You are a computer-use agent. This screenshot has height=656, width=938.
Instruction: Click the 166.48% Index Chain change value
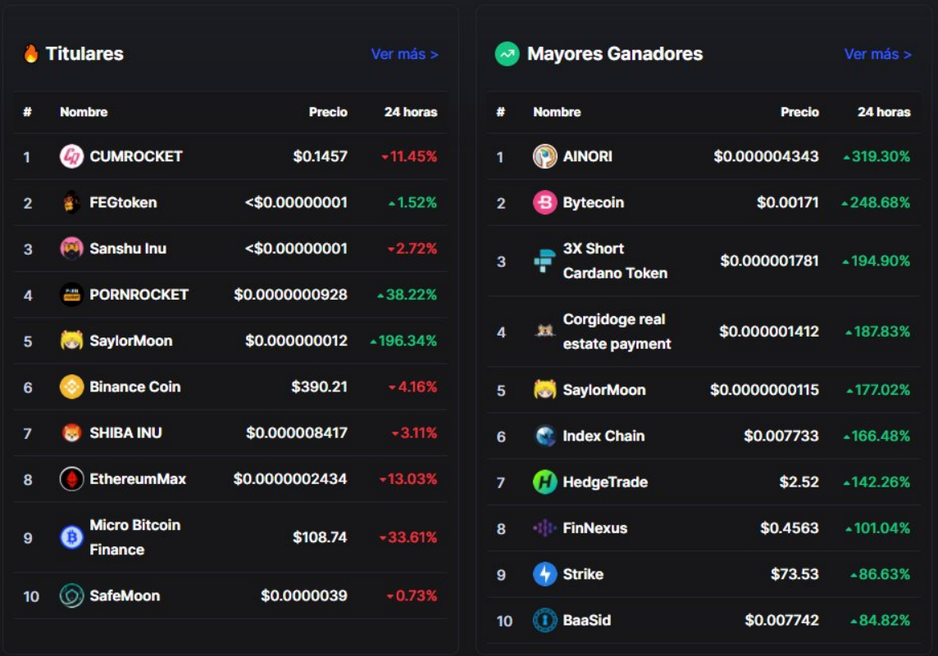[x=877, y=437]
